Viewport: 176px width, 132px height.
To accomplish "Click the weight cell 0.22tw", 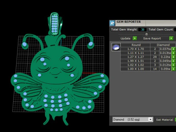I will click(165, 57).
